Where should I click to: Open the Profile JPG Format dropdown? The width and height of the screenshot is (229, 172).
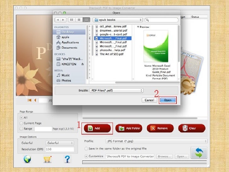(156, 141)
